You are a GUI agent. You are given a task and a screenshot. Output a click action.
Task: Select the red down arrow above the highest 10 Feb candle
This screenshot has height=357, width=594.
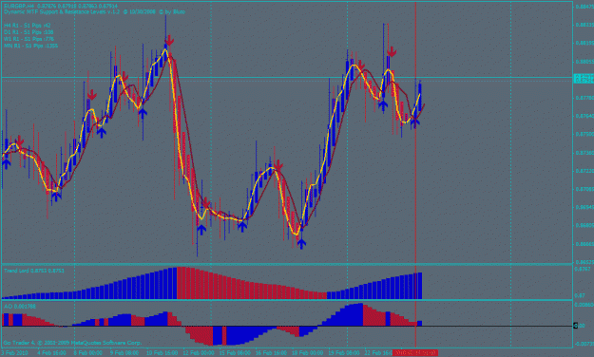point(169,41)
